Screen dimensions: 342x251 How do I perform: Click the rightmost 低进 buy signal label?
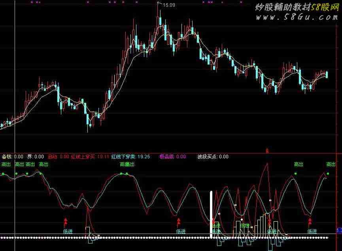tap(312, 231)
